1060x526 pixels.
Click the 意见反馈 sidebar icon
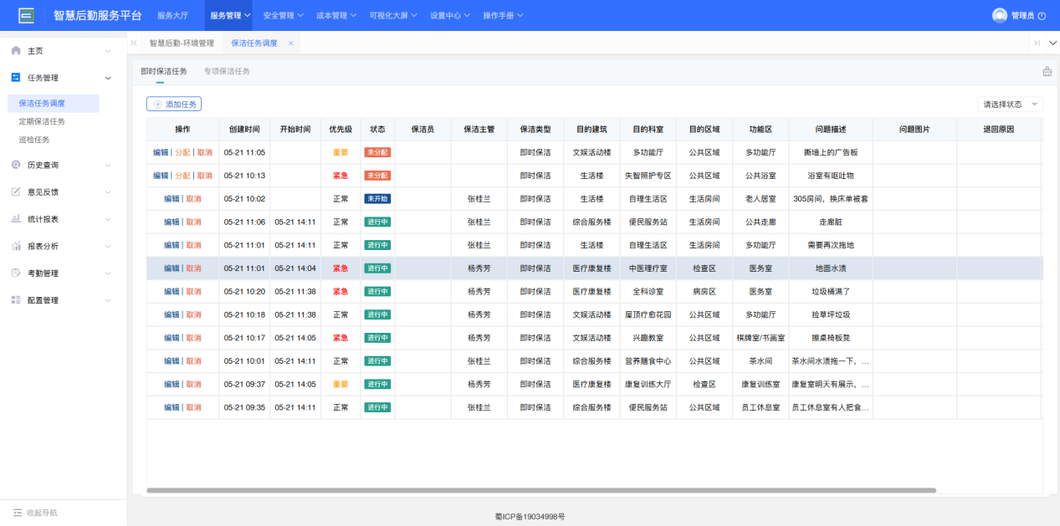(16, 192)
